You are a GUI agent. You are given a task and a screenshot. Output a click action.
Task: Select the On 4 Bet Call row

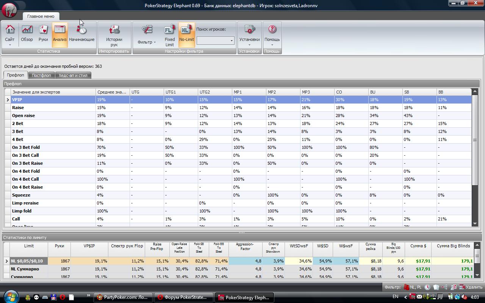click(x=238, y=179)
